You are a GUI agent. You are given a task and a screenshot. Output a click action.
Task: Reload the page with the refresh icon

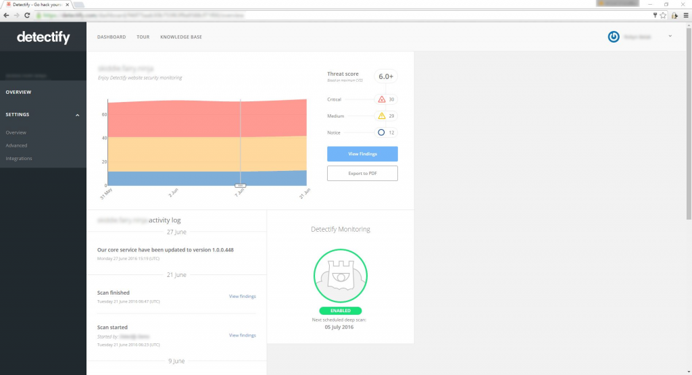pos(27,16)
